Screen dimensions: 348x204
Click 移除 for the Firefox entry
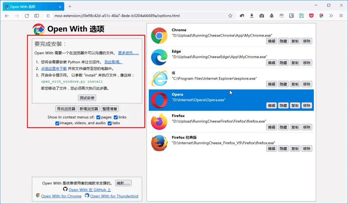[307, 127]
